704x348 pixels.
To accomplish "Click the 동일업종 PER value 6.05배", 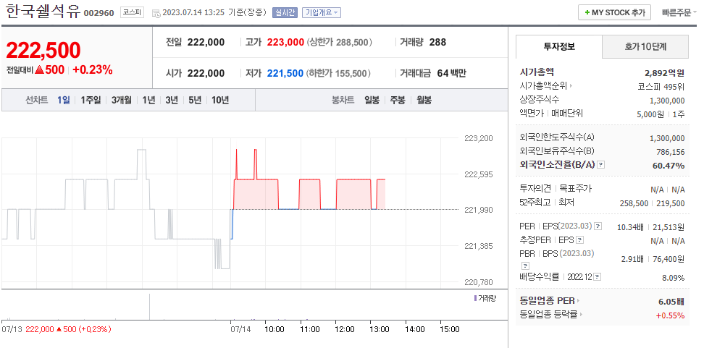I will (671, 302).
